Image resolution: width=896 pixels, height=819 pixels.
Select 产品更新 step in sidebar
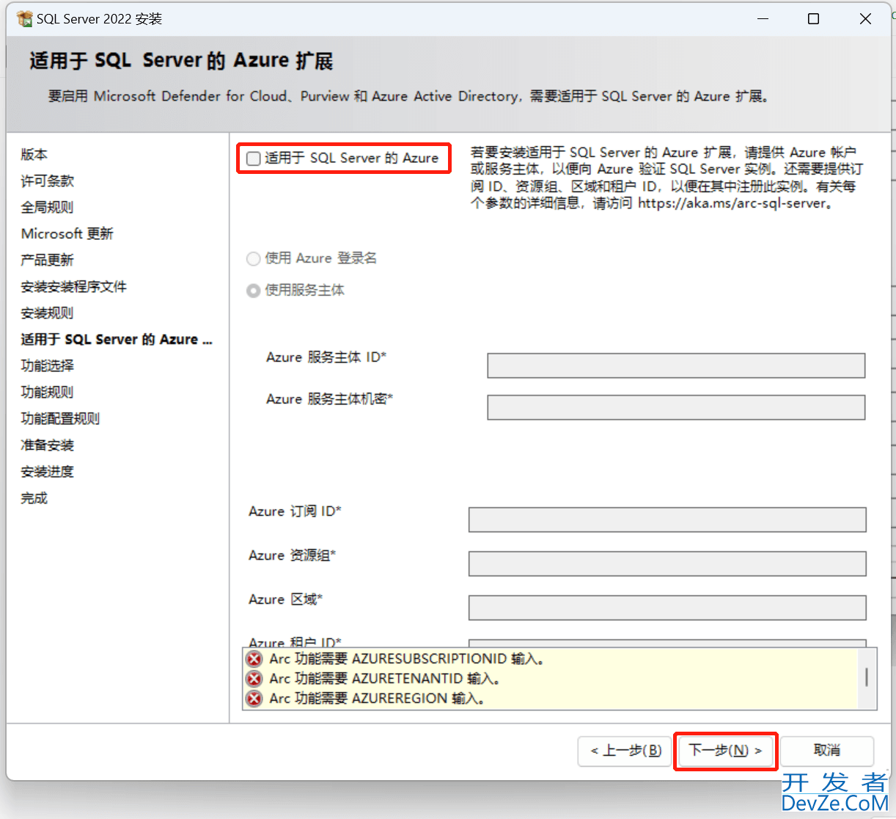[x=48, y=260]
